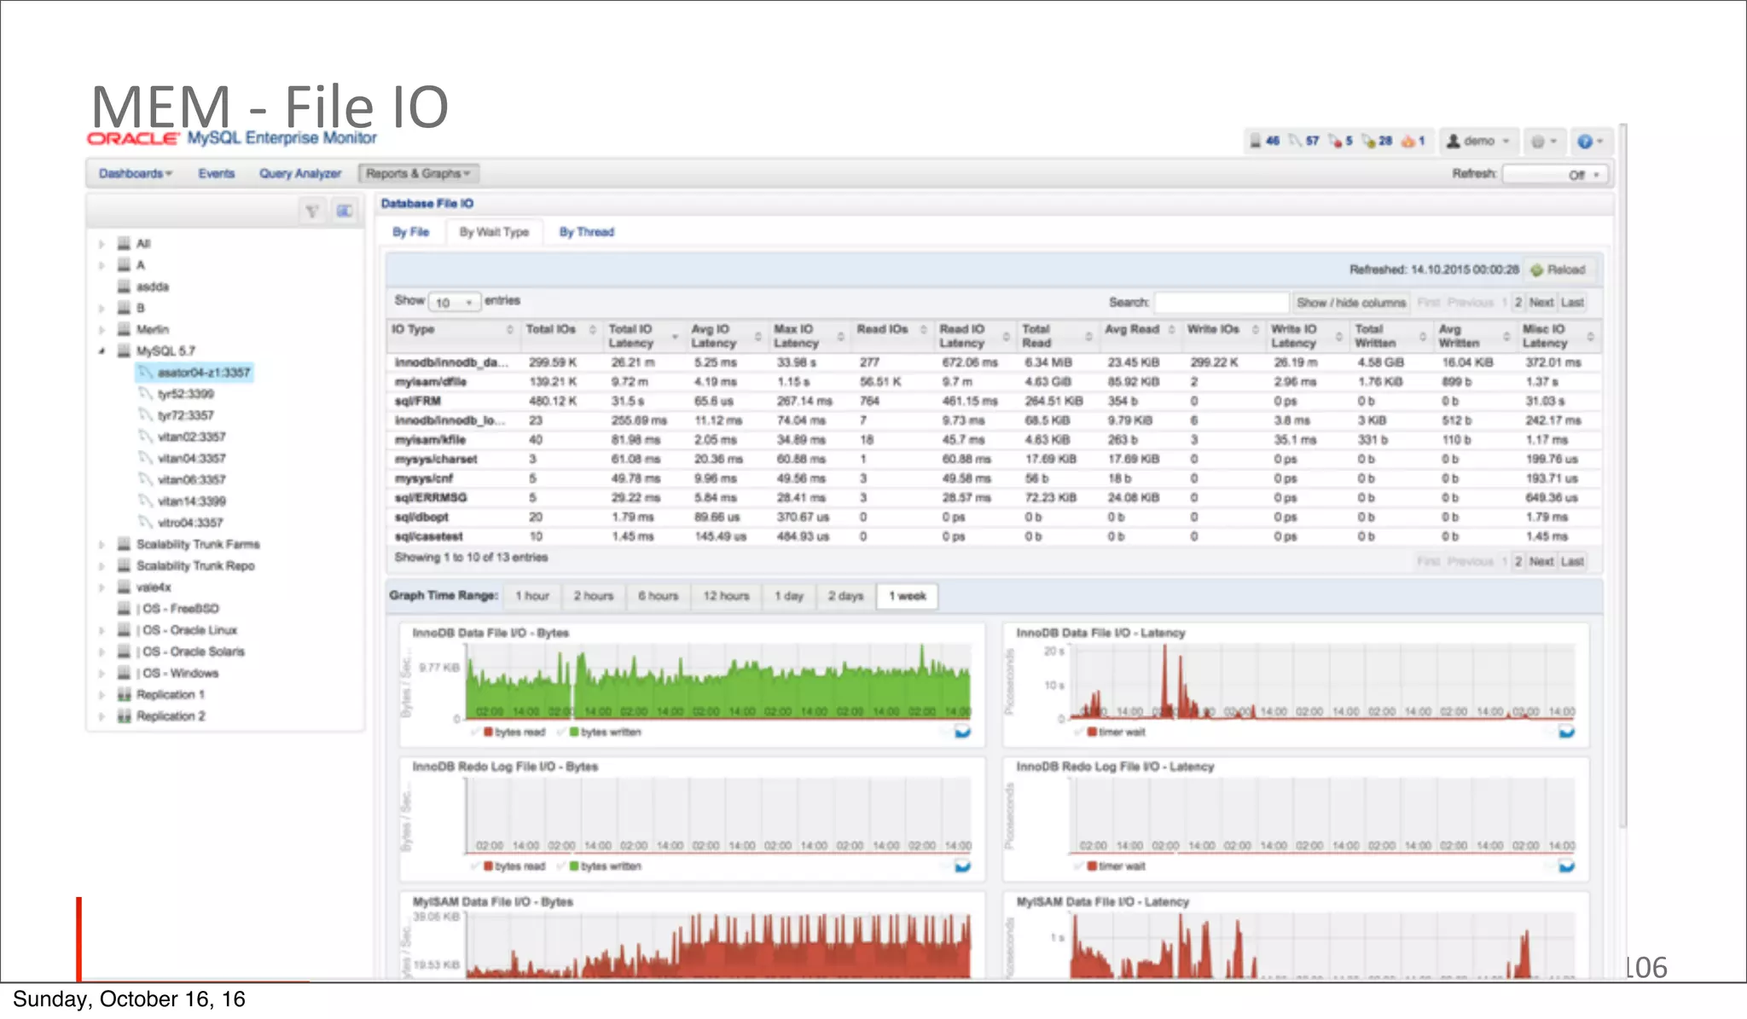Click the table Search input field
This screenshot has height=1019, width=1747.
(x=1221, y=303)
